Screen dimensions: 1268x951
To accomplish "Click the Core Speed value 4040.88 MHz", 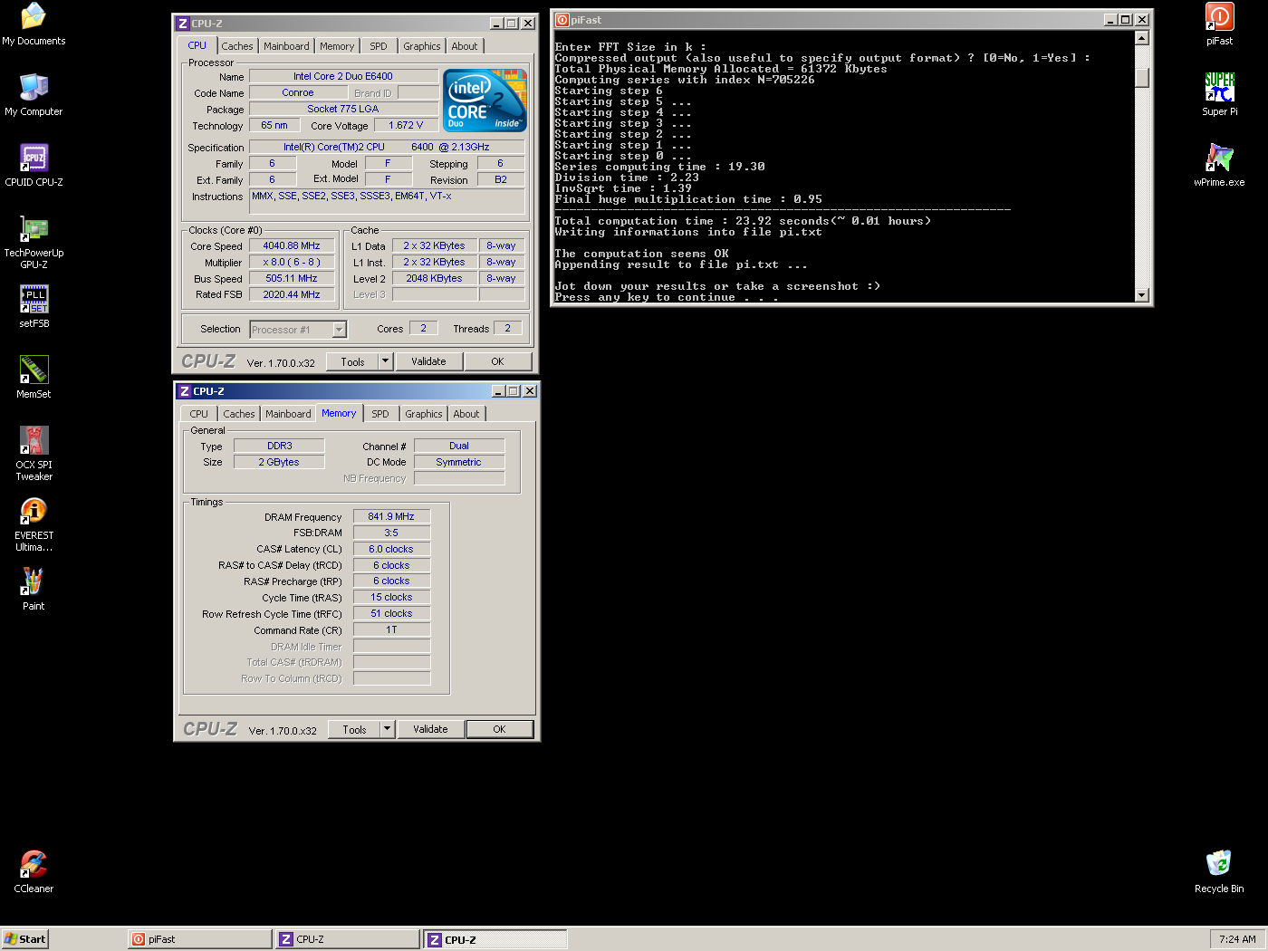I will pos(292,245).
